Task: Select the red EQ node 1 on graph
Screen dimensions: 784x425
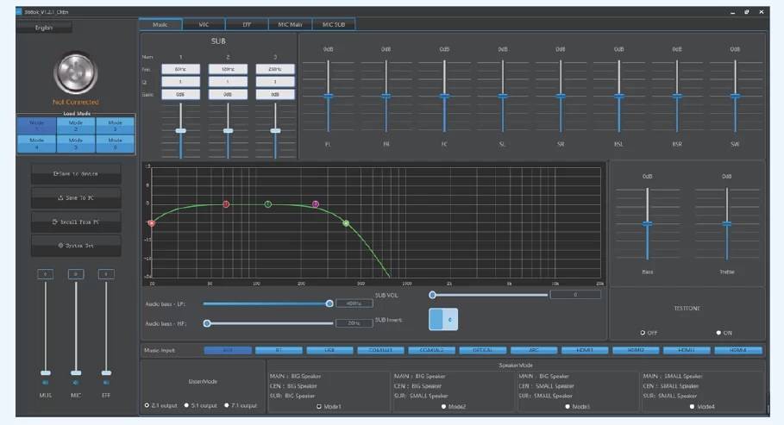Action: 226,204
